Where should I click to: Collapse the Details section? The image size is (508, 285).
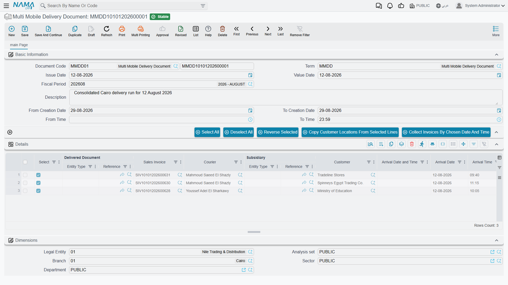tap(497, 144)
